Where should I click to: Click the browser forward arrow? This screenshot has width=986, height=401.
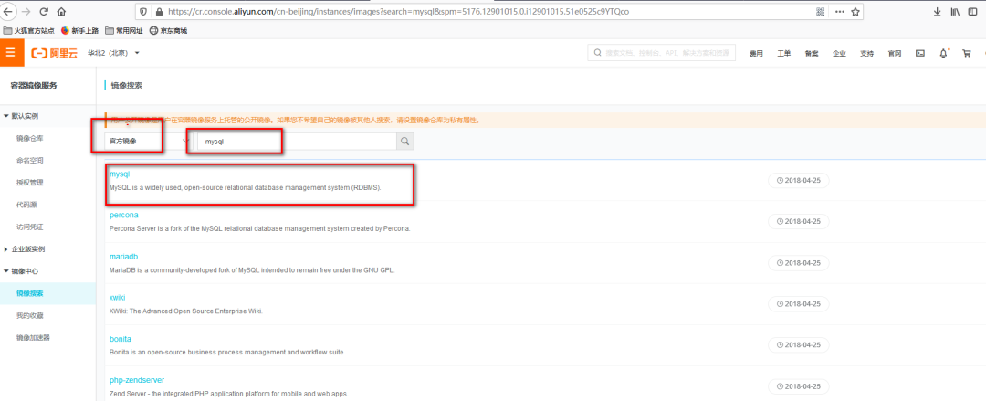[x=26, y=11]
